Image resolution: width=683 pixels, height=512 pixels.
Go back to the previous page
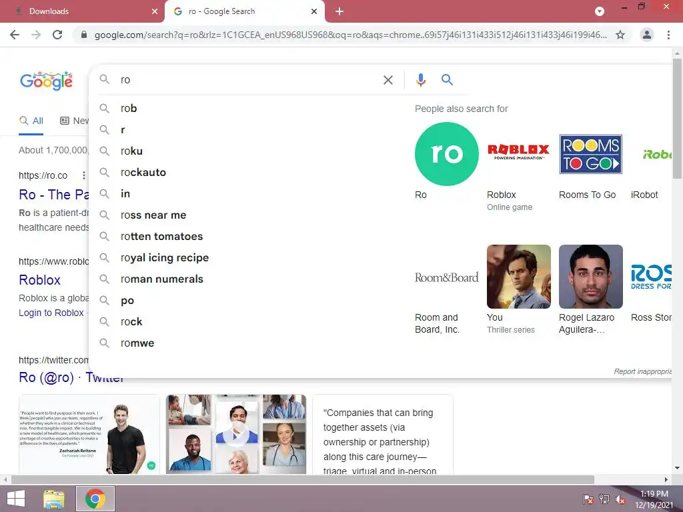pos(15,35)
